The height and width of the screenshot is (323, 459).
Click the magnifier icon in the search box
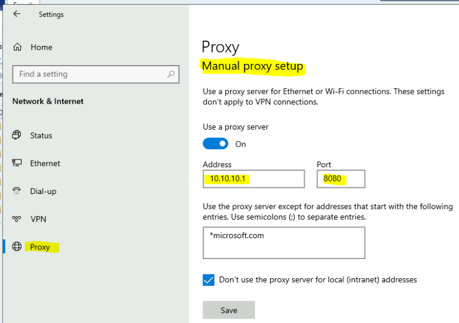[x=171, y=74]
